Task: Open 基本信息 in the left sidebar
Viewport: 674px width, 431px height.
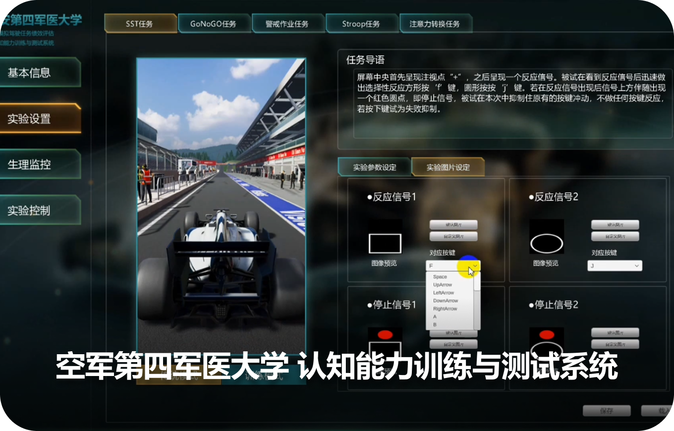Action: click(x=40, y=73)
